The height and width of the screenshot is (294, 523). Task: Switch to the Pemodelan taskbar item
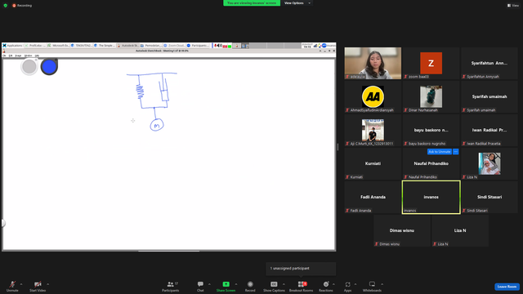tap(151, 46)
